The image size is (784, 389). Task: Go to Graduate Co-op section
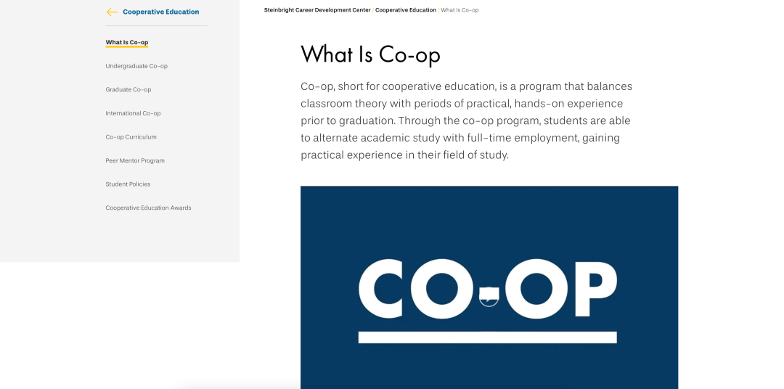coord(128,90)
